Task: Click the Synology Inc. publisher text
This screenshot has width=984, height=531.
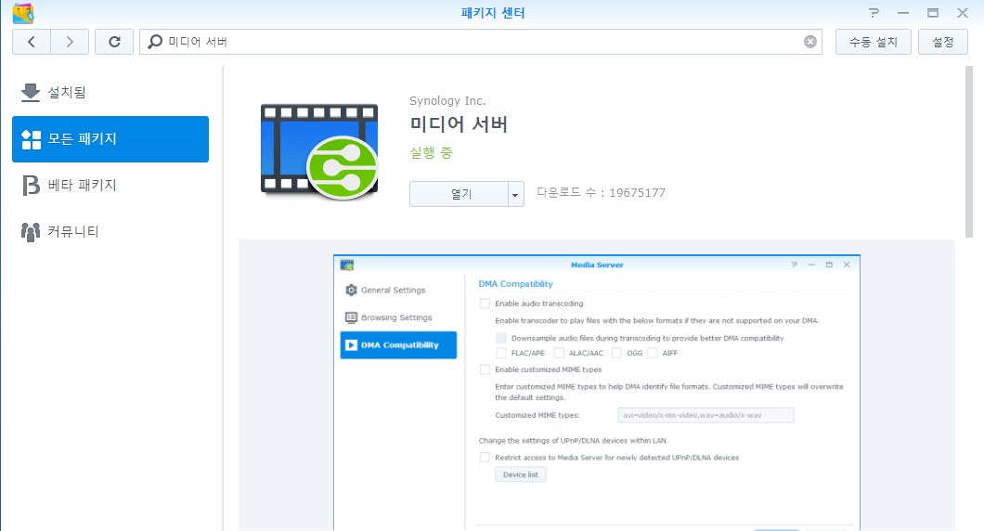Action: click(447, 101)
